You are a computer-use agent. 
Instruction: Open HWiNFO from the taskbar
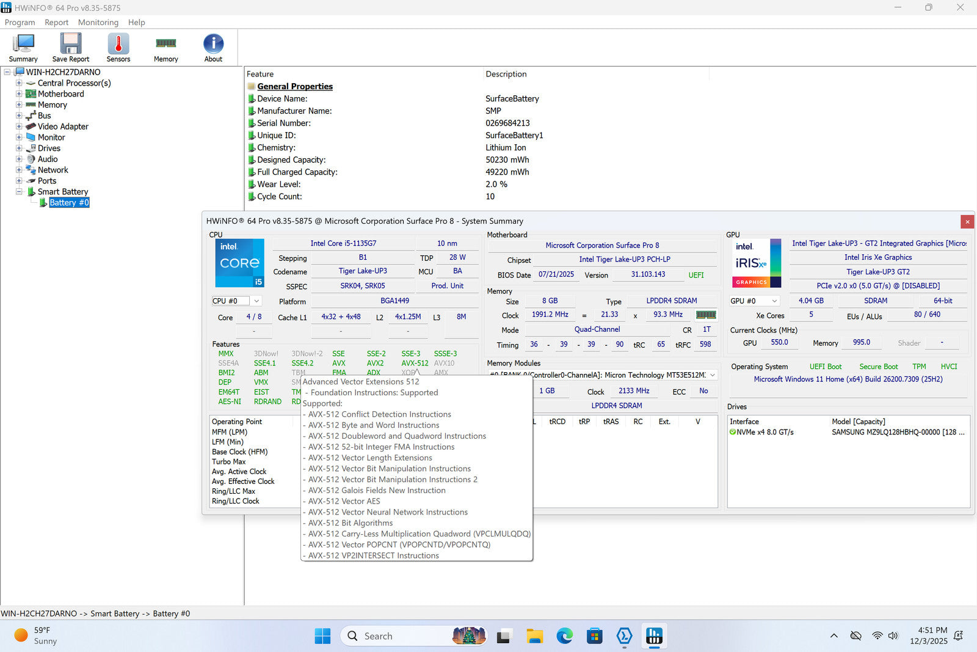click(x=654, y=636)
